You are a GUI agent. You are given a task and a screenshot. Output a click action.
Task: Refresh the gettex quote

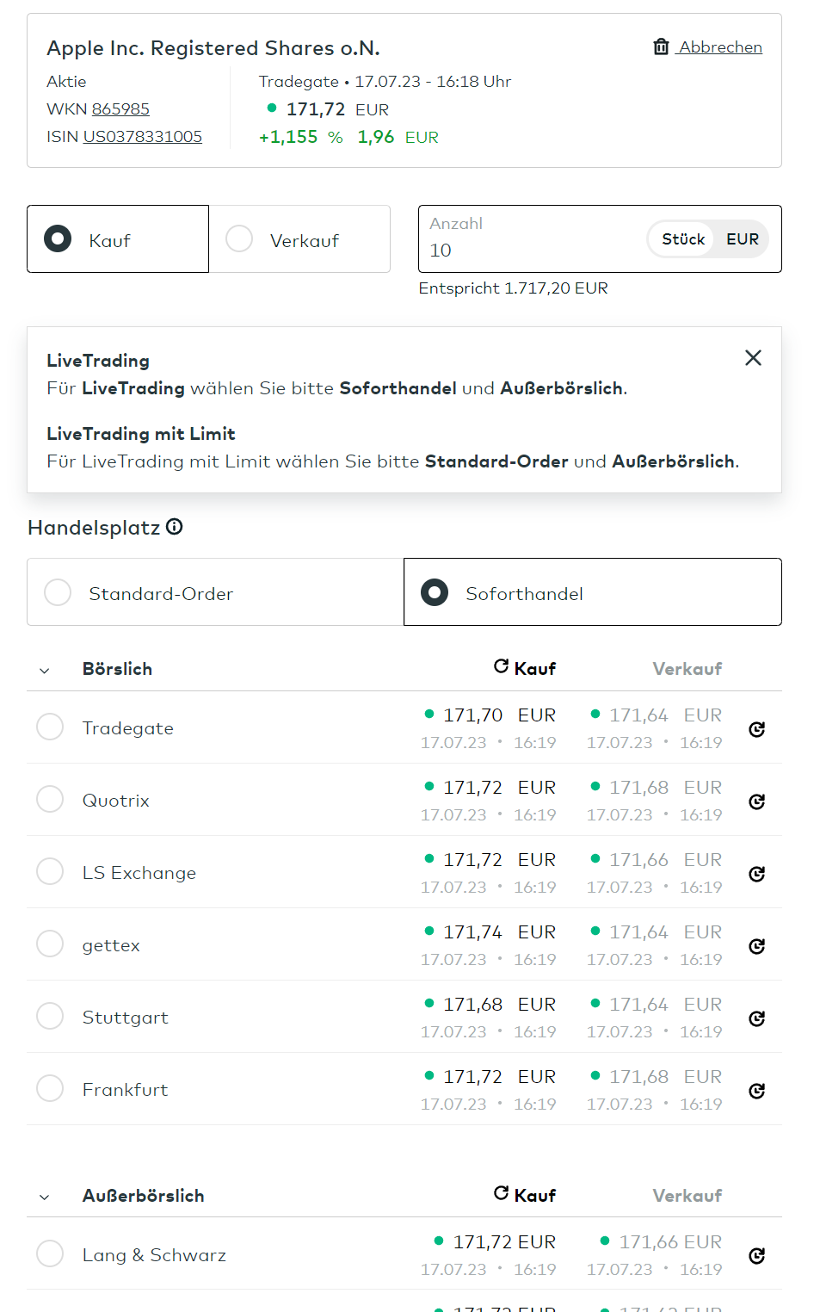click(x=757, y=946)
